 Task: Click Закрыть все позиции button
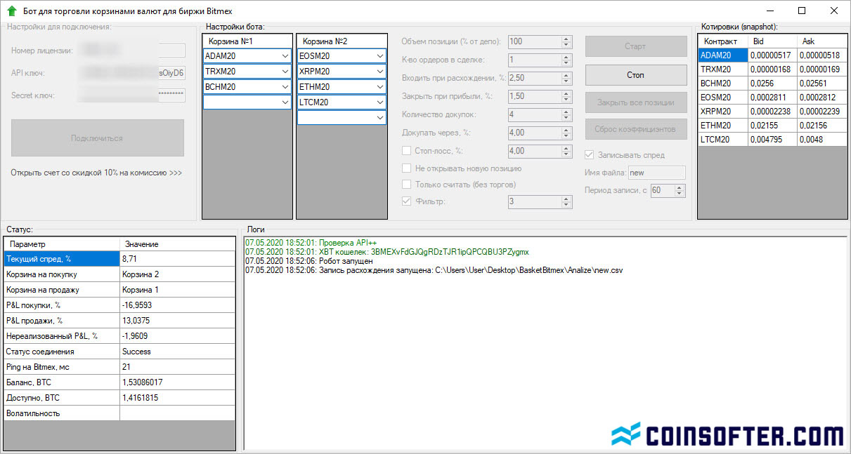point(636,102)
